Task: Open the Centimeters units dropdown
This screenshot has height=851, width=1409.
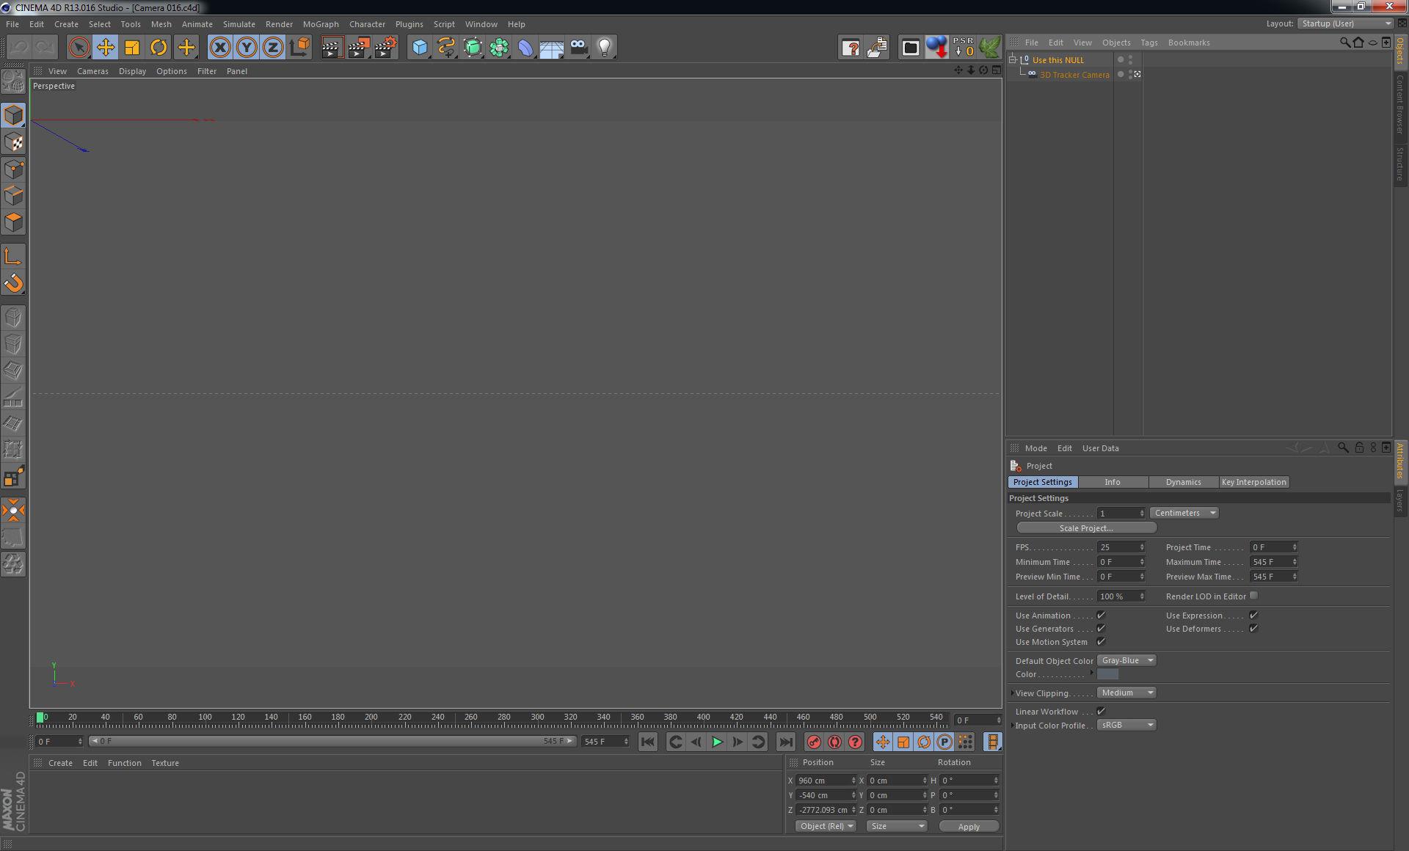Action: point(1184,513)
